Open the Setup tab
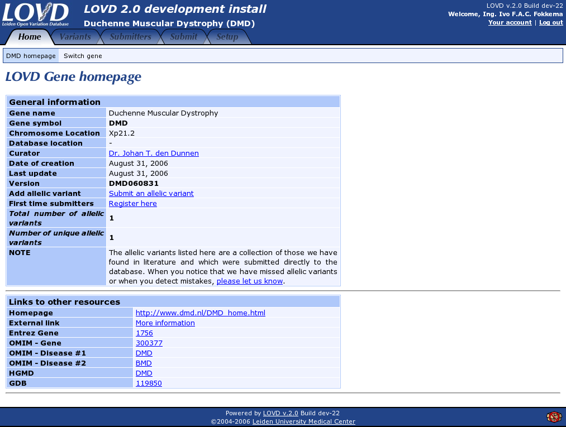The width and height of the screenshot is (566, 427). pyautogui.click(x=227, y=37)
